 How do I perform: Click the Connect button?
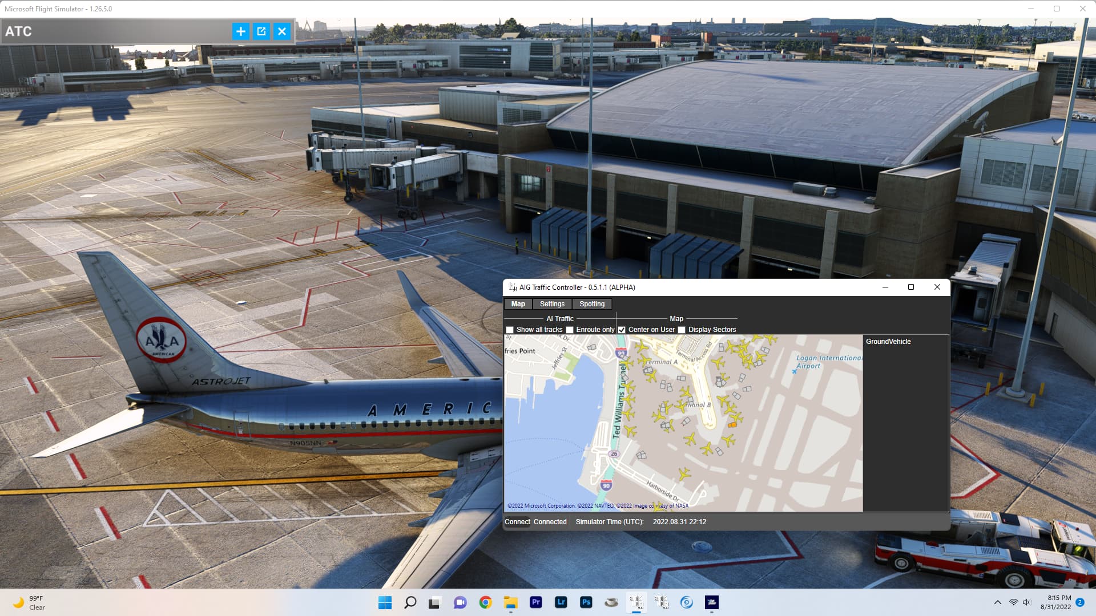pos(517,522)
